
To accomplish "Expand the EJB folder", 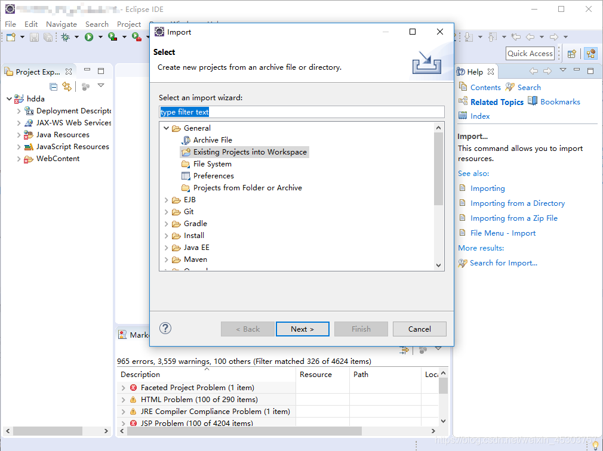I will click(166, 200).
